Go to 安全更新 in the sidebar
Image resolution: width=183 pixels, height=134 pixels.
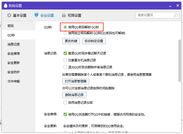coord(18,63)
